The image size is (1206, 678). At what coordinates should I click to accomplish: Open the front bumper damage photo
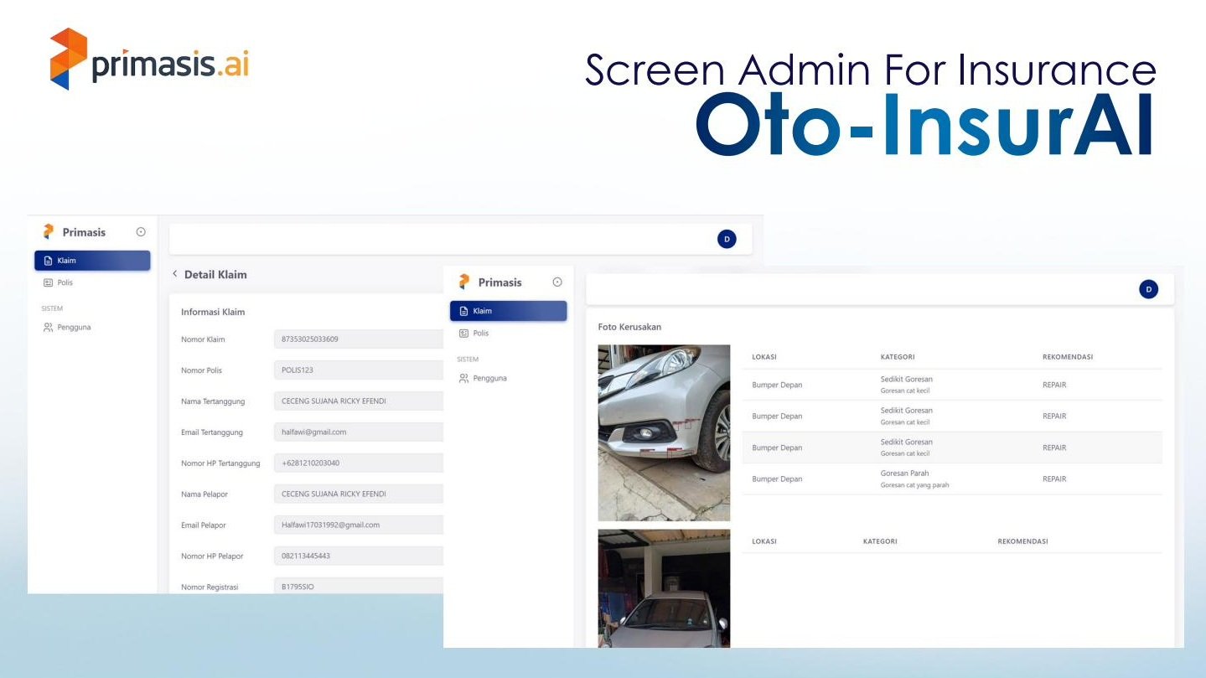[664, 433]
